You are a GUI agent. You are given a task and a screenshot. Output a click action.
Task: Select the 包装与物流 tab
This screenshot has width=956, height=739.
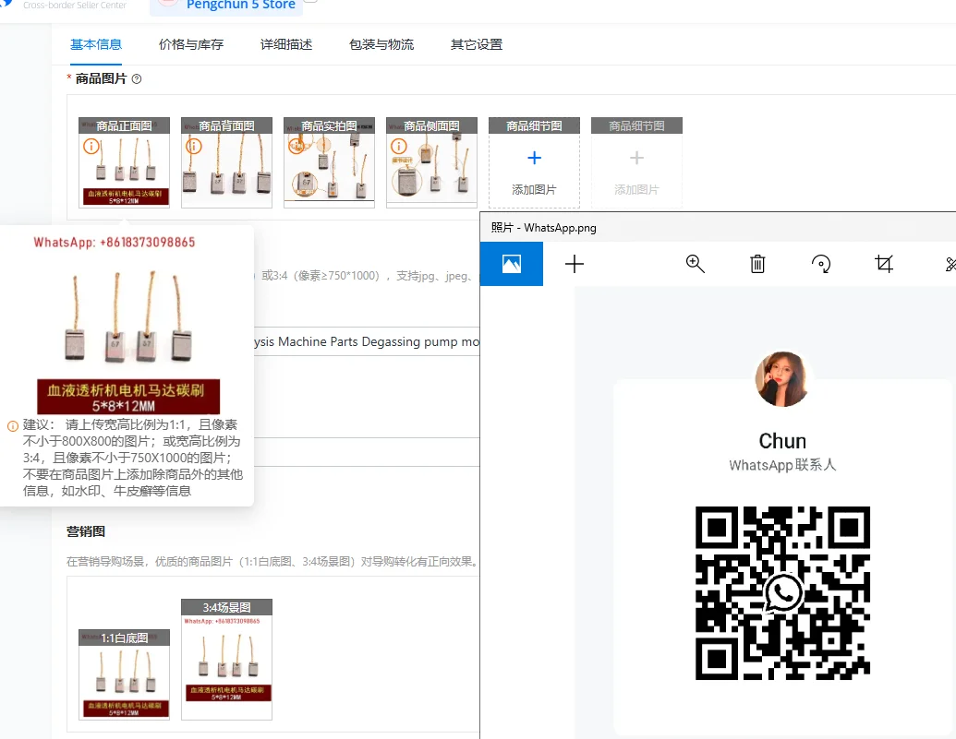coord(381,44)
